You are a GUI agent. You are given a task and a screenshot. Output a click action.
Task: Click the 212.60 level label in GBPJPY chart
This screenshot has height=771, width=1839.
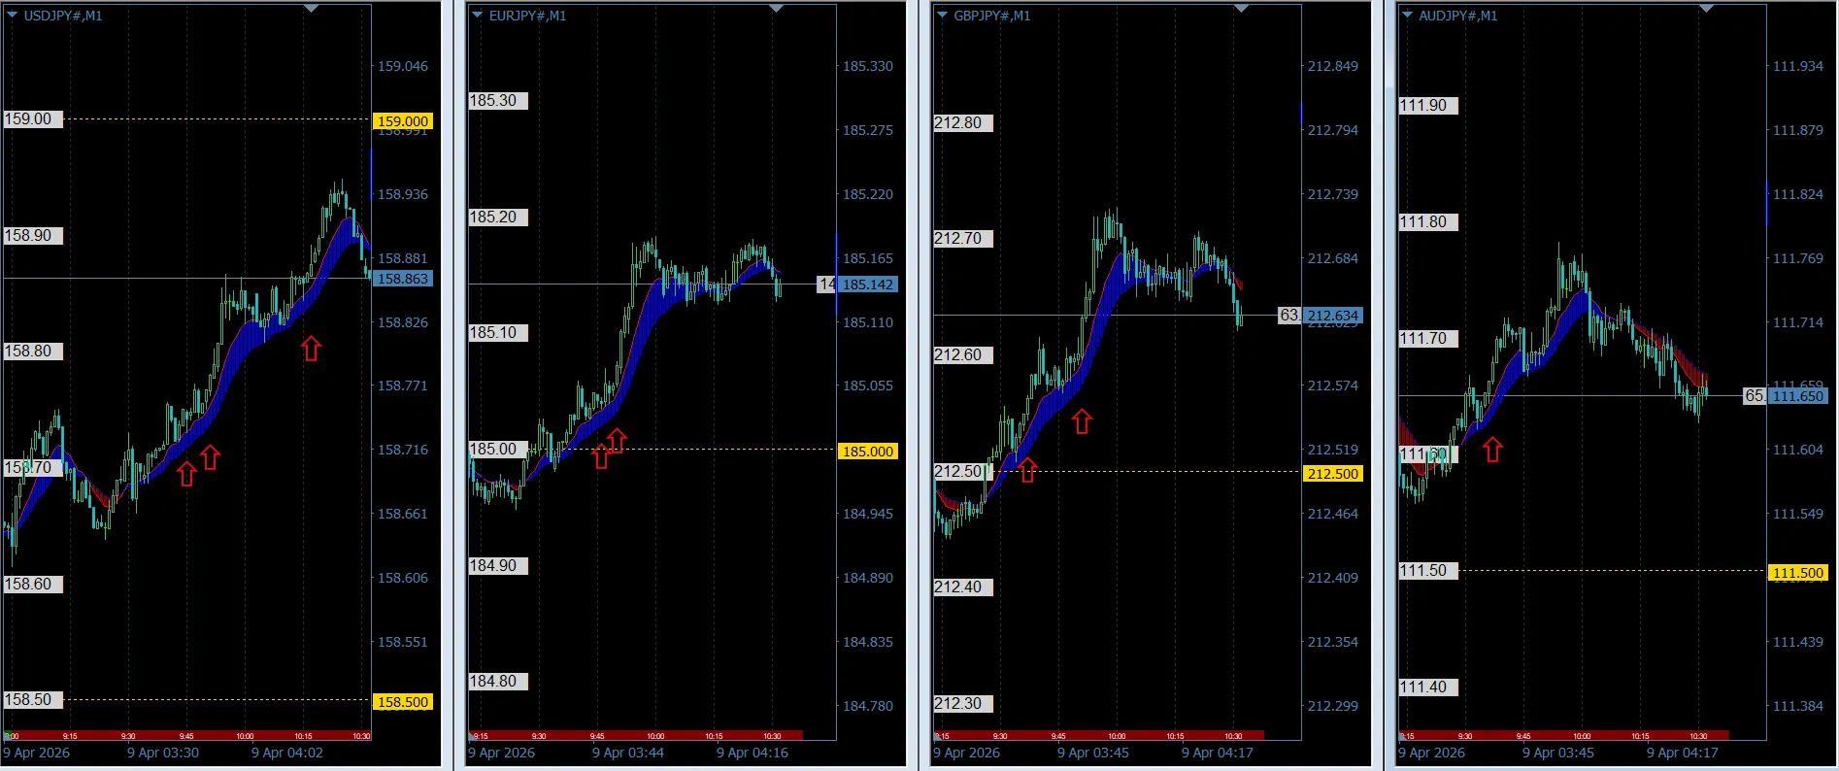tap(963, 355)
